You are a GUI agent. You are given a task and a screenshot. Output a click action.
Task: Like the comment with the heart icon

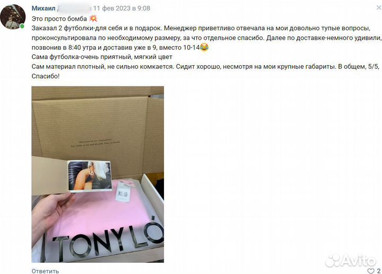click(370, 271)
